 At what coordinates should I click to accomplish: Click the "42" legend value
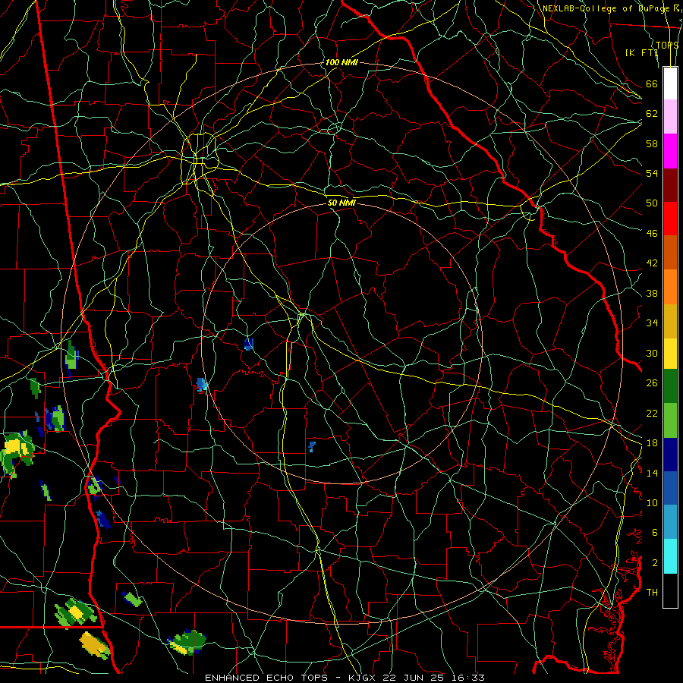[652, 263]
